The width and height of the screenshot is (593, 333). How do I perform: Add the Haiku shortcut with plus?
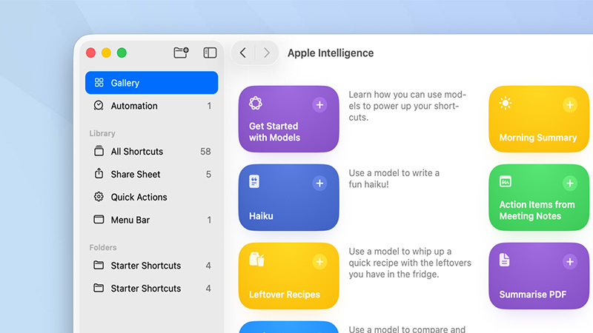coord(319,183)
